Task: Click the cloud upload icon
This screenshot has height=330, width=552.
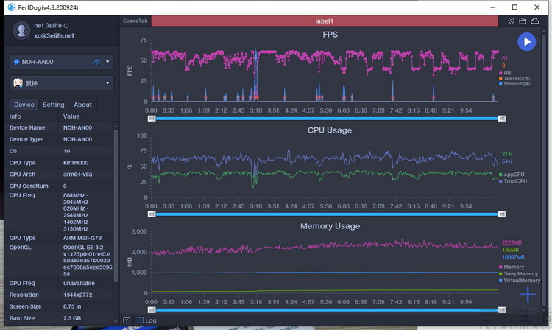Action: tap(535, 21)
